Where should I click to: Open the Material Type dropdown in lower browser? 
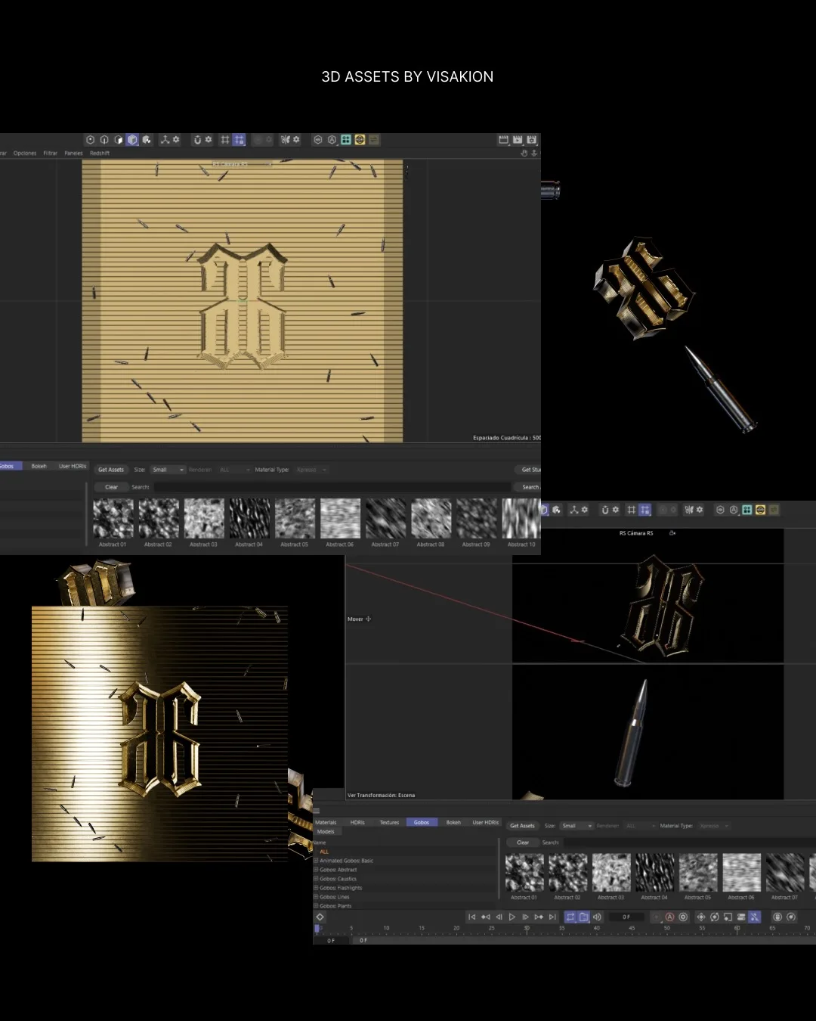click(714, 826)
